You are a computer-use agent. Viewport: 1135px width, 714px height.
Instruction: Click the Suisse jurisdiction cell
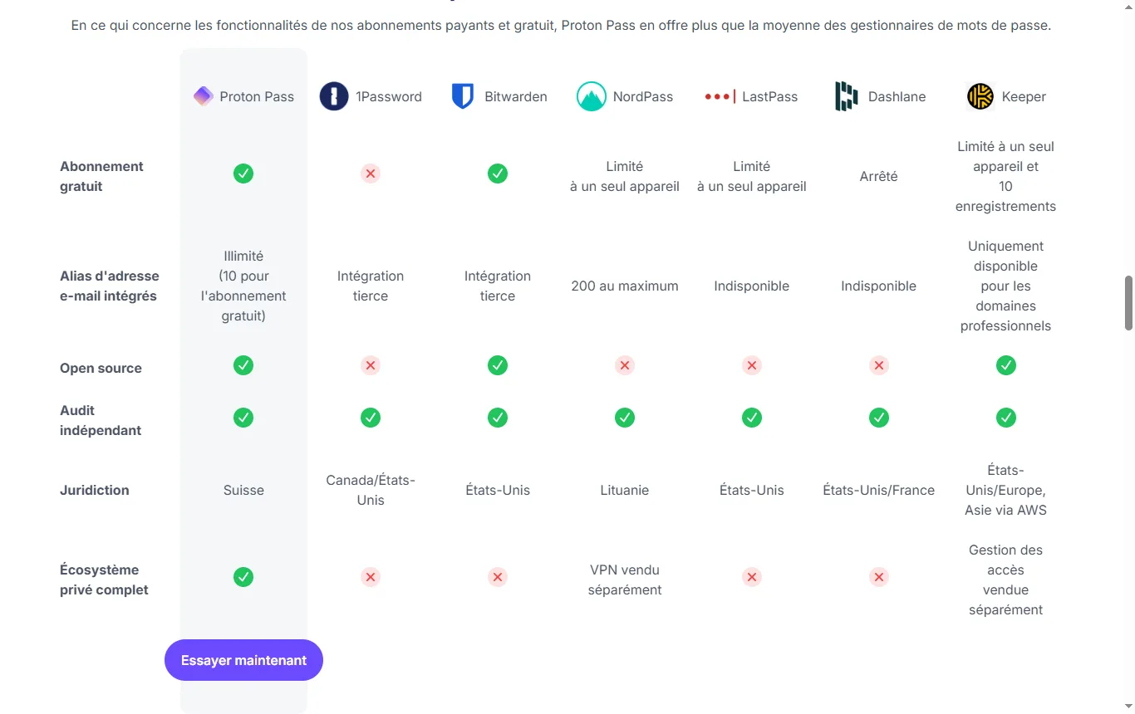243,490
